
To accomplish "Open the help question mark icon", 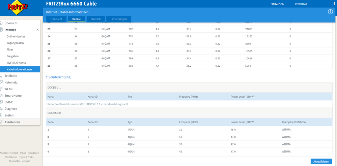I will click(330, 12).
